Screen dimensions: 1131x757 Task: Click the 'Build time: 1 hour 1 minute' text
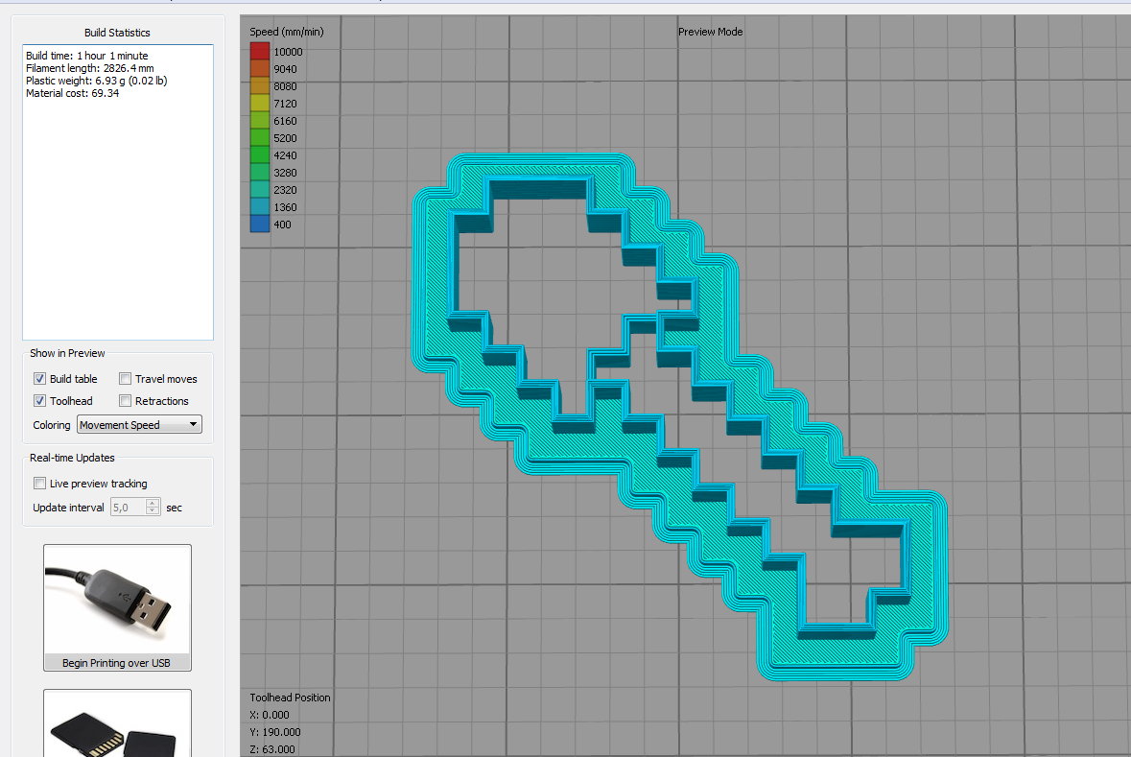pos(86,56)
